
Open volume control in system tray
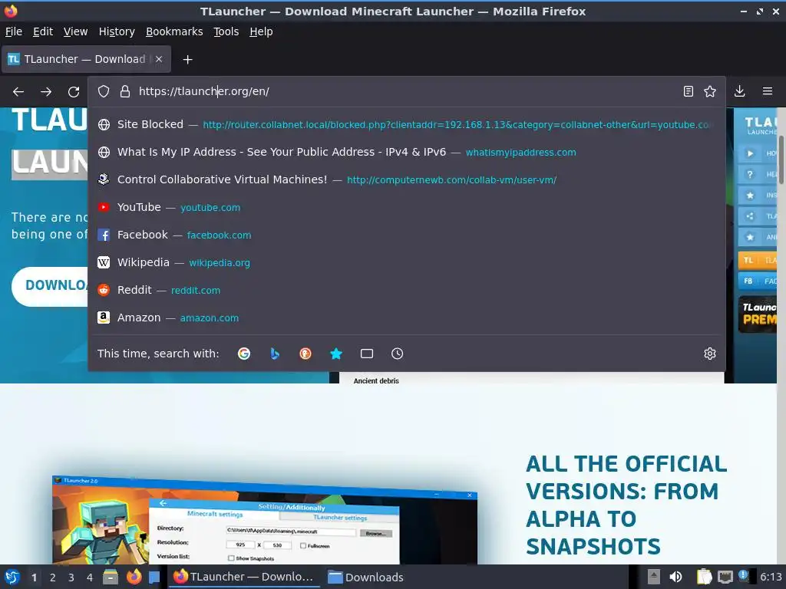[x=675, y=577]
